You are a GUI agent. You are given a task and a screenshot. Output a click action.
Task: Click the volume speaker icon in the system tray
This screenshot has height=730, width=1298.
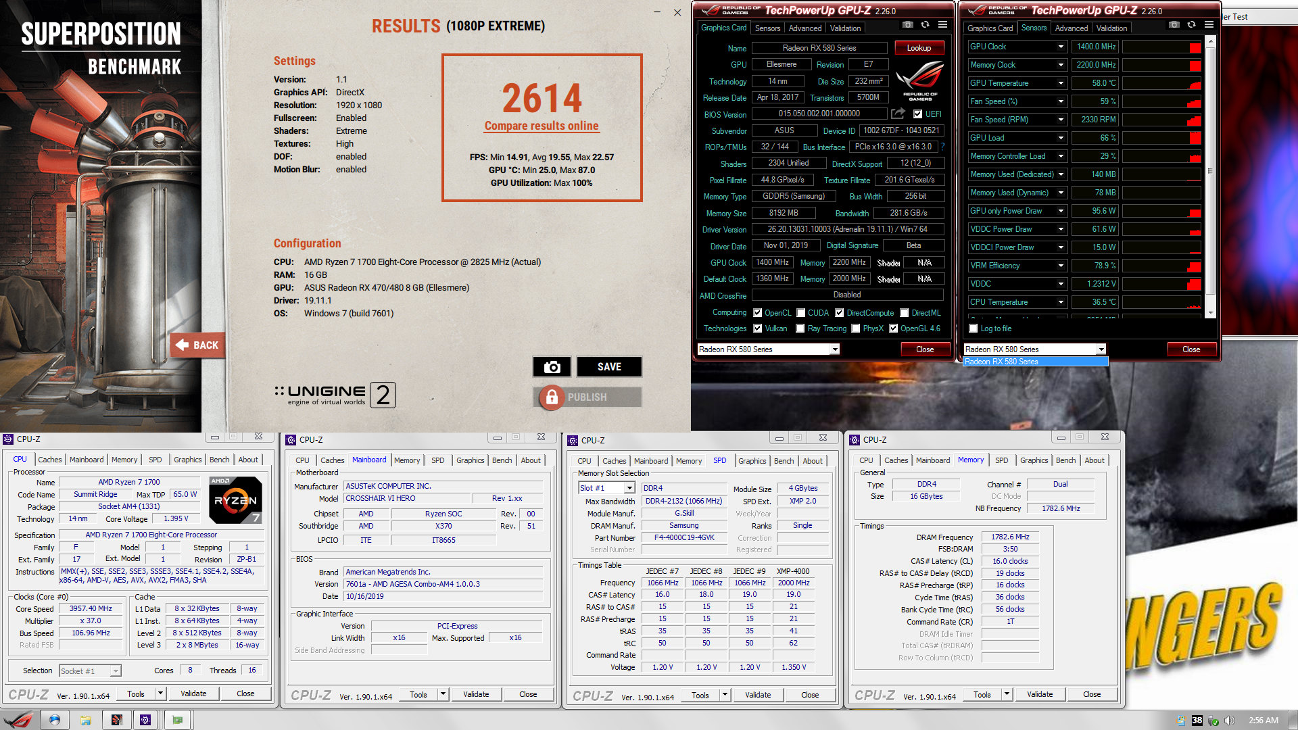click(x=1229, y=721)
